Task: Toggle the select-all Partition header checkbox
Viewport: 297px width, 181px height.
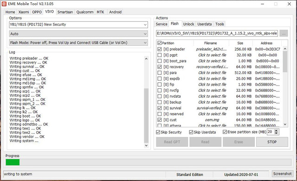Action: pyautogui.click(x=160, y=43)
